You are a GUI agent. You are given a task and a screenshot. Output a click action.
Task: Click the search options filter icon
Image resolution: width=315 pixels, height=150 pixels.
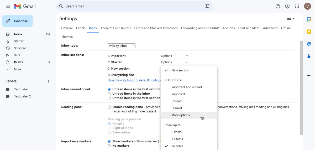[x=207, y=6]
